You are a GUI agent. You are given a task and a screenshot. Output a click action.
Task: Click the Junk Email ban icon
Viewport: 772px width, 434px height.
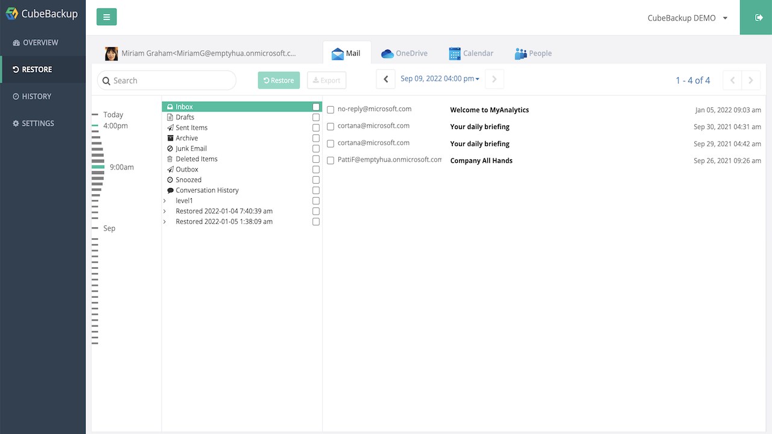(x=170, y=149)
